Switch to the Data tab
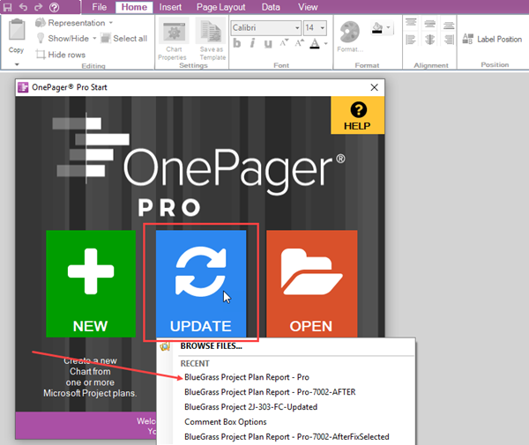The image size is (529, 445). click(271, 7)
